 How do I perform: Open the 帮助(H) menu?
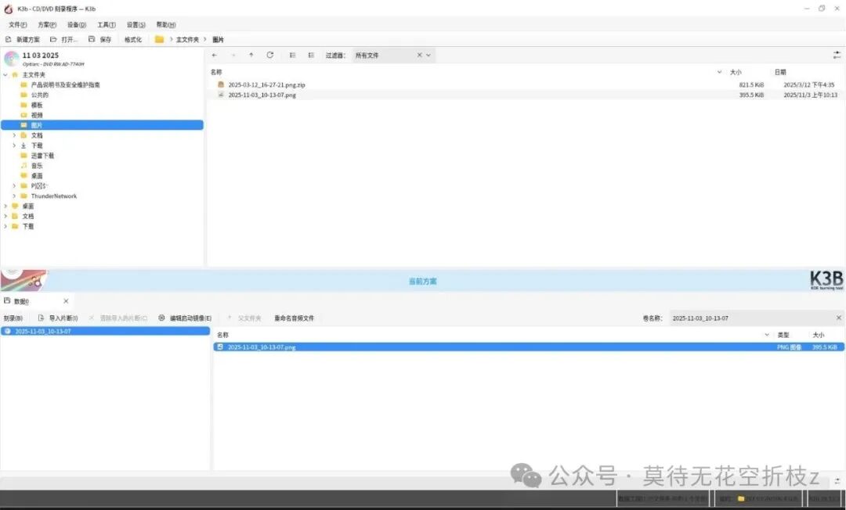coord(165,25)
